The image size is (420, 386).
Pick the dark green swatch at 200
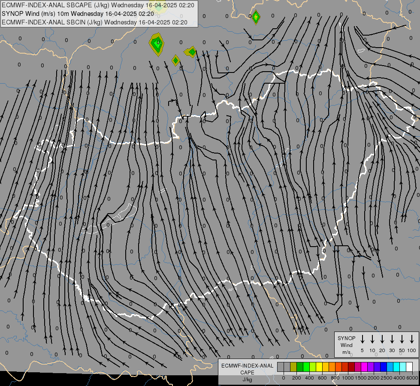click(300, 367)
